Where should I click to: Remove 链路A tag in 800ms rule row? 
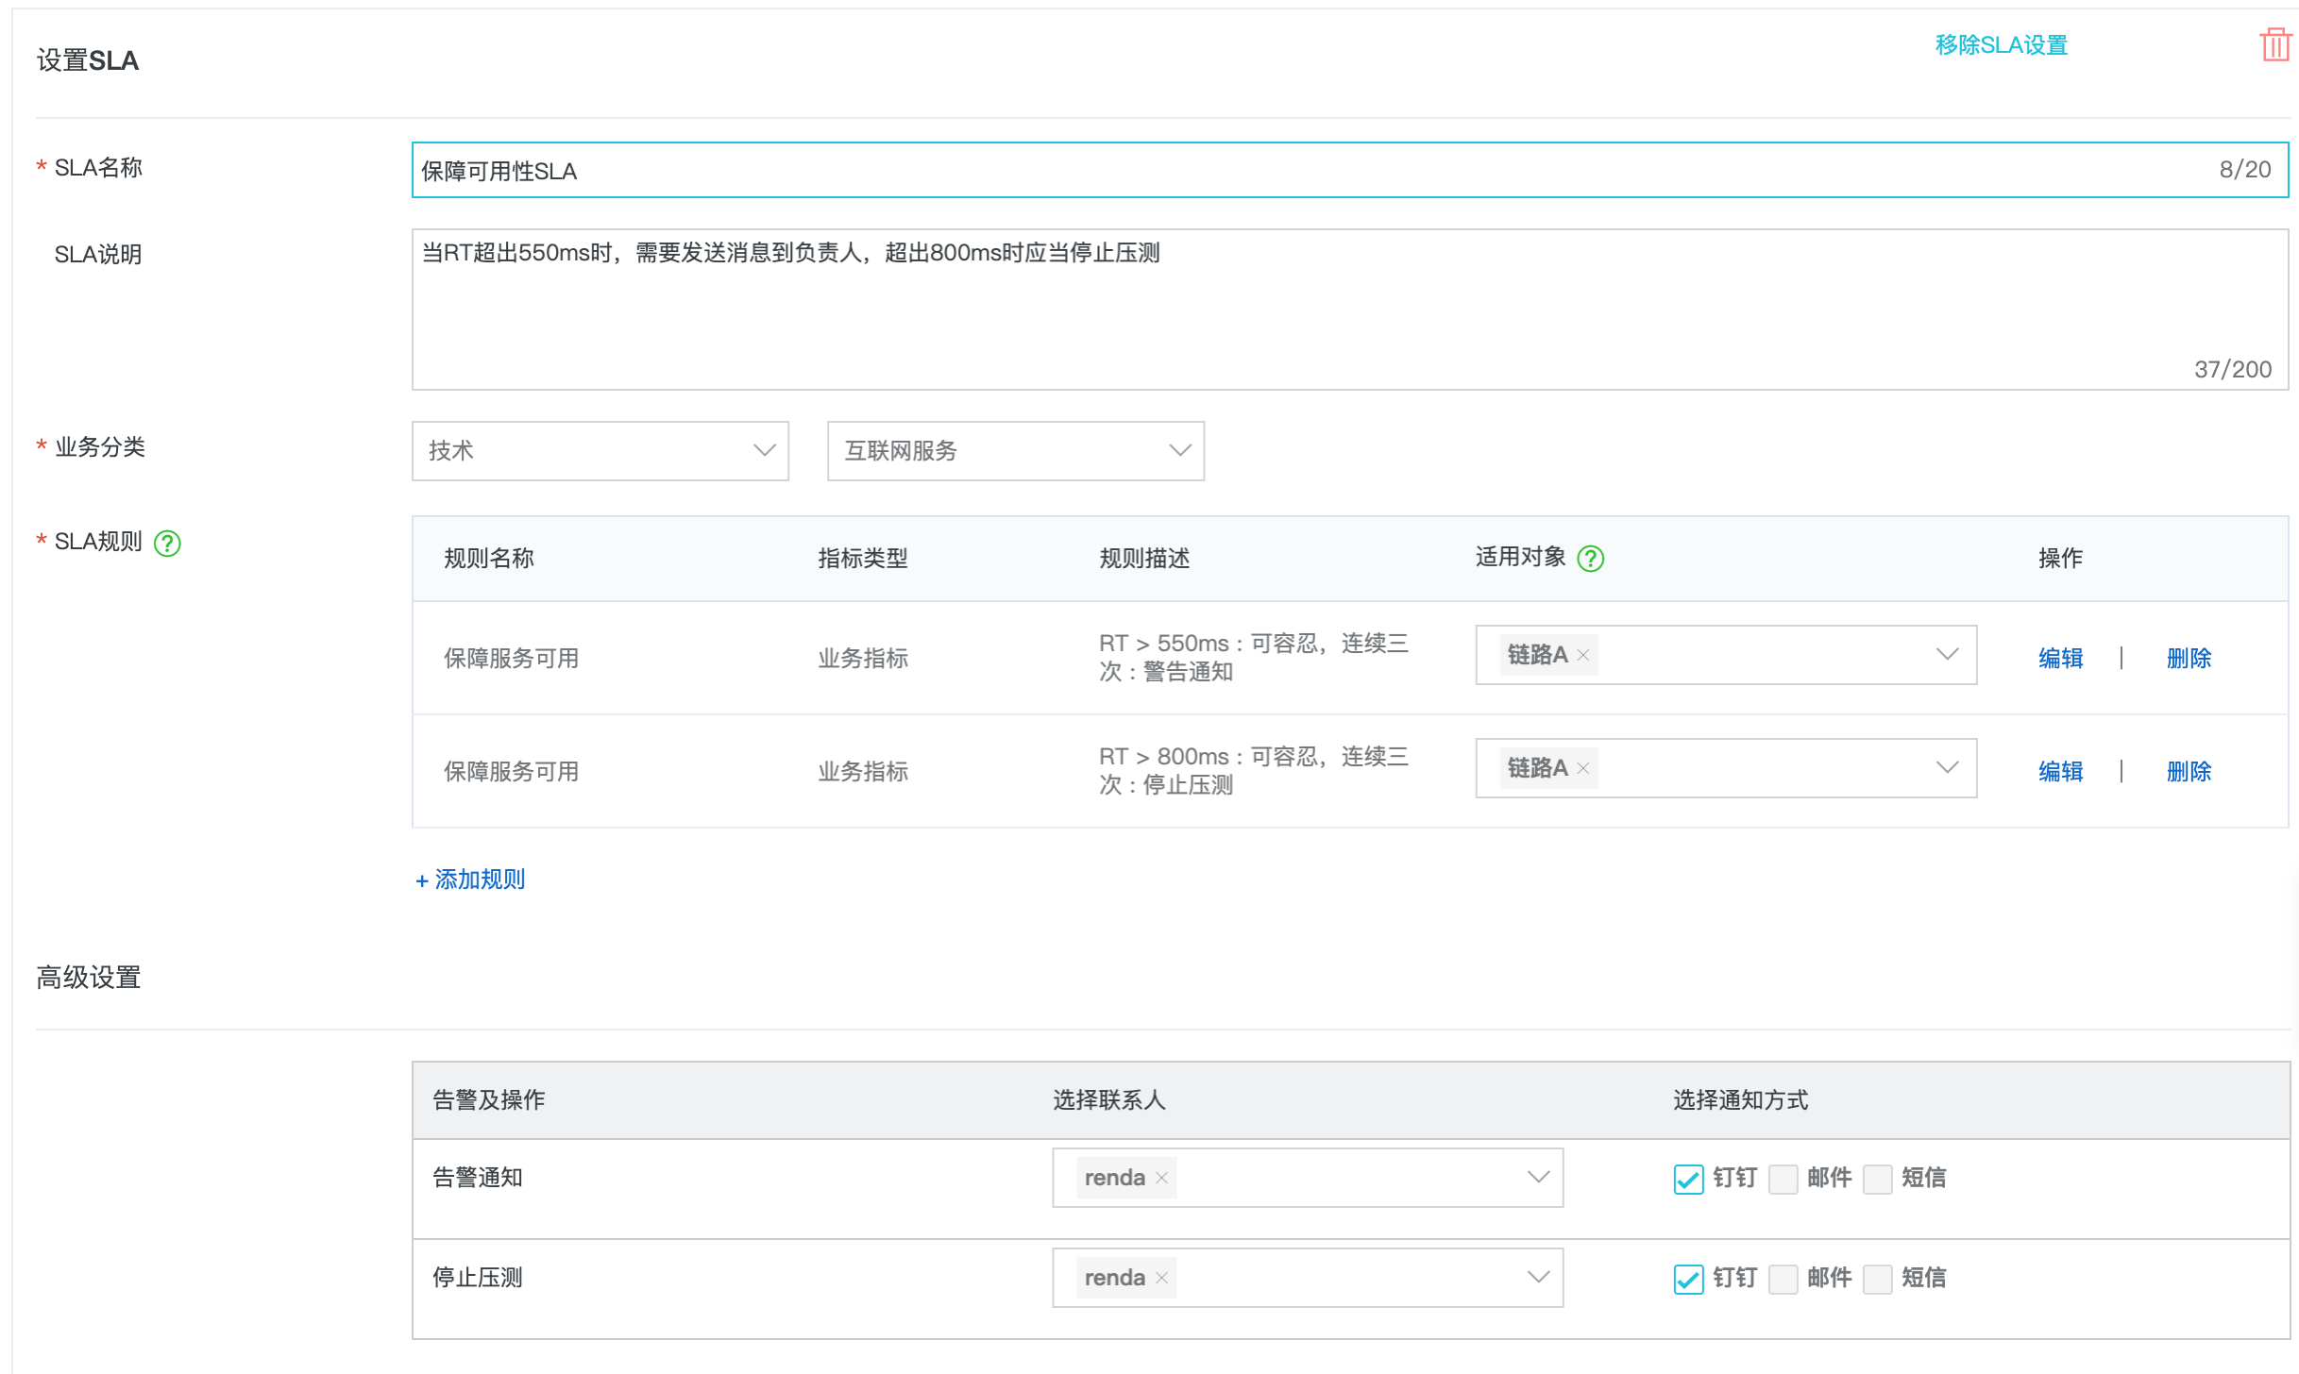pos(1583,769)
